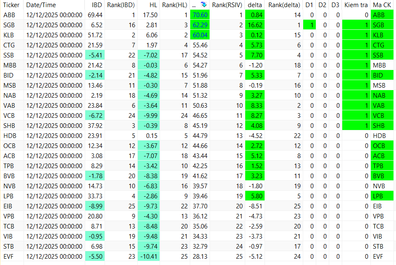396x265 pixels.
Task: Click the highlighted IBD value -5.41
Action: click(95, 55)
